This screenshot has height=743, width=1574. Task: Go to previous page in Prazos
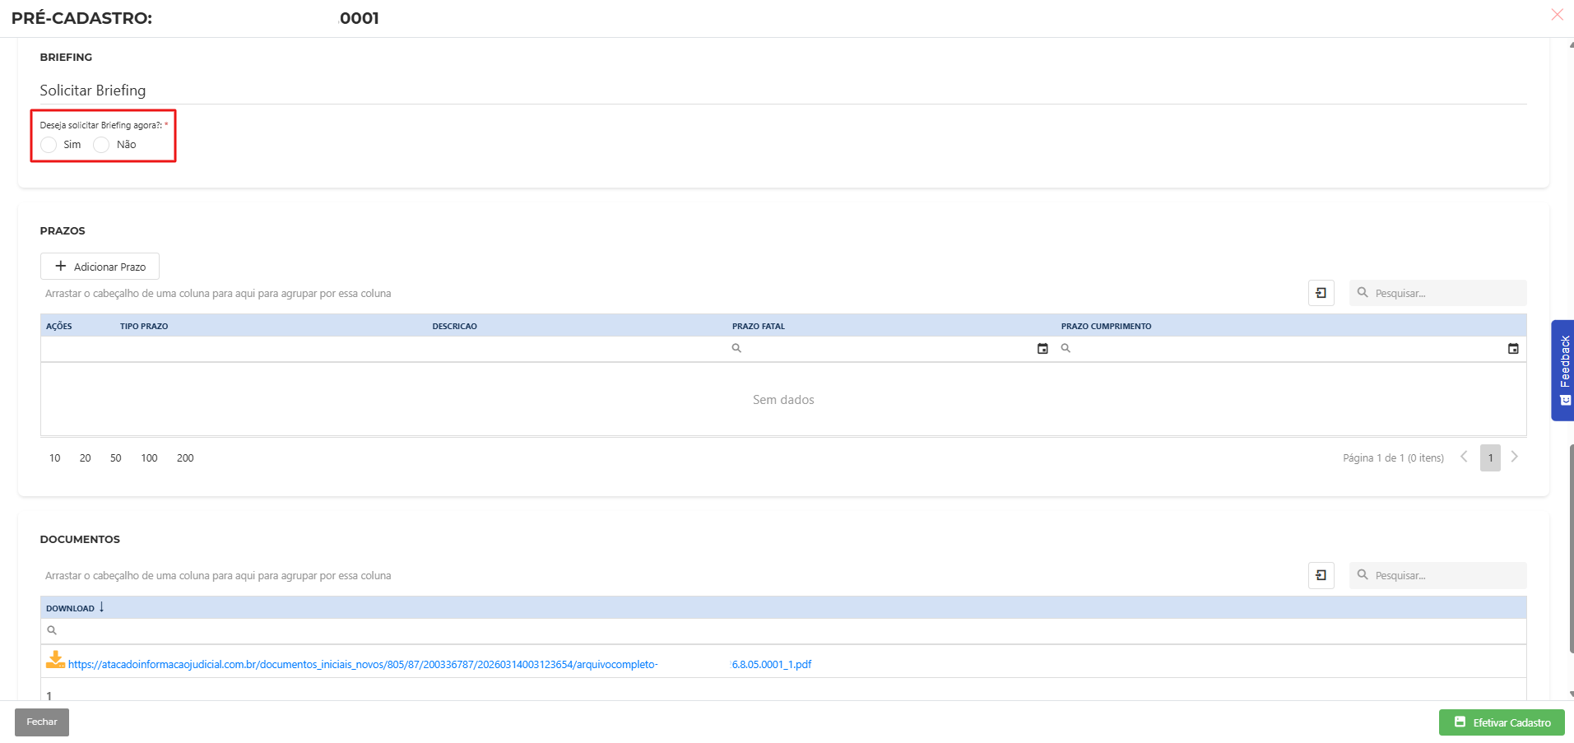1464,457
